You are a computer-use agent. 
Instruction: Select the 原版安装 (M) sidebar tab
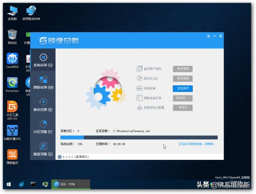(x=43, y=82)
